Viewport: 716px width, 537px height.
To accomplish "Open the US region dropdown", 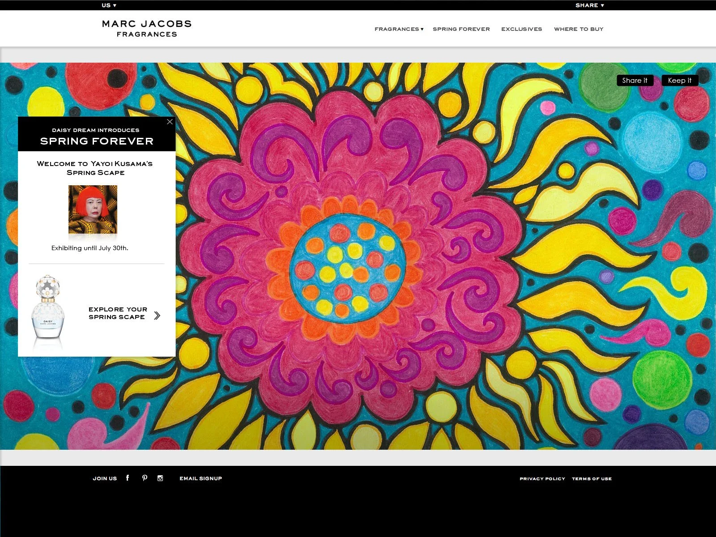I will pyautogui.click(x=109, y=5).
